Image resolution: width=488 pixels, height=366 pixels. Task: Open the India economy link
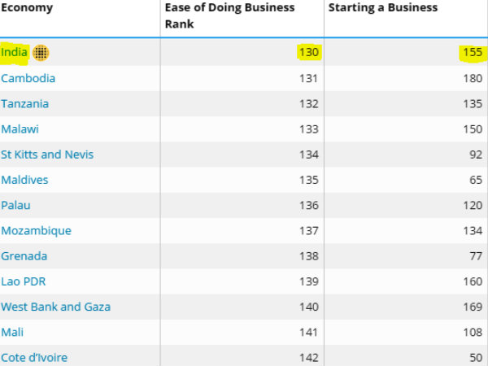(x=15, y=53)
